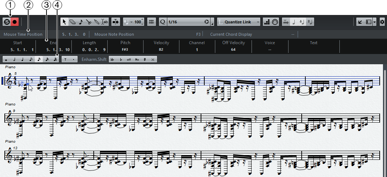Viewport: 387px width, 177px height.
Task: Toggle Auto-Scroll in the toolbar
Action: [x=115, y=22]
